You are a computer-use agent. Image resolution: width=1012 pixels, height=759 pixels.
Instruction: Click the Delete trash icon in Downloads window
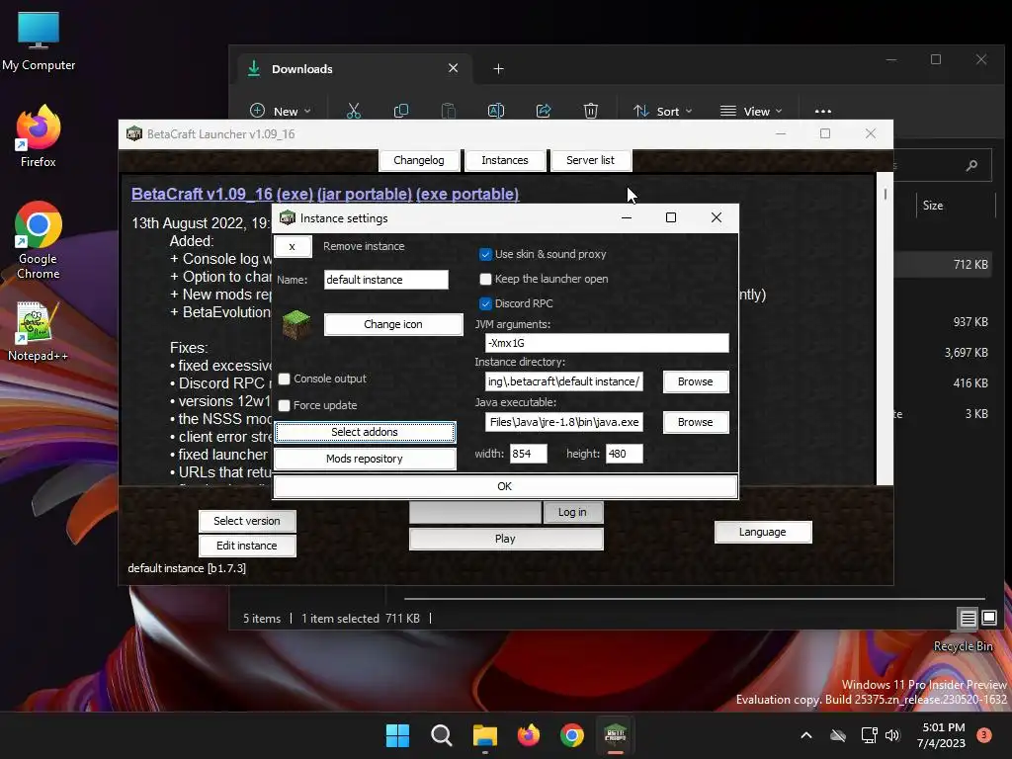click(591, 111)
